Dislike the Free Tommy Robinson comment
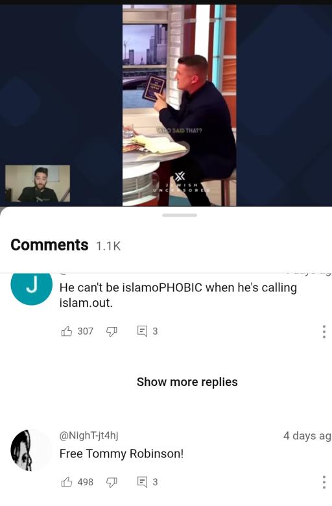This screenshot has height=506, width=332. (112, 482)
